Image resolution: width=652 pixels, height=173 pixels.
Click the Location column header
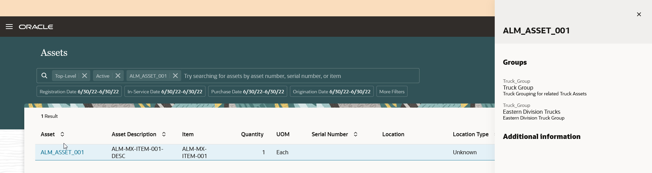pyautogui.click(x=393, y=134)
